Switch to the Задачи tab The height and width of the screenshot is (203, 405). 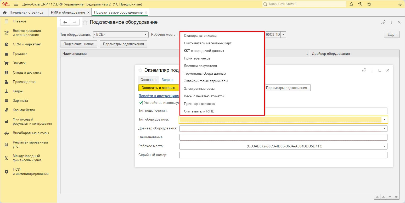pyautogui.click(x=167, y=80)
